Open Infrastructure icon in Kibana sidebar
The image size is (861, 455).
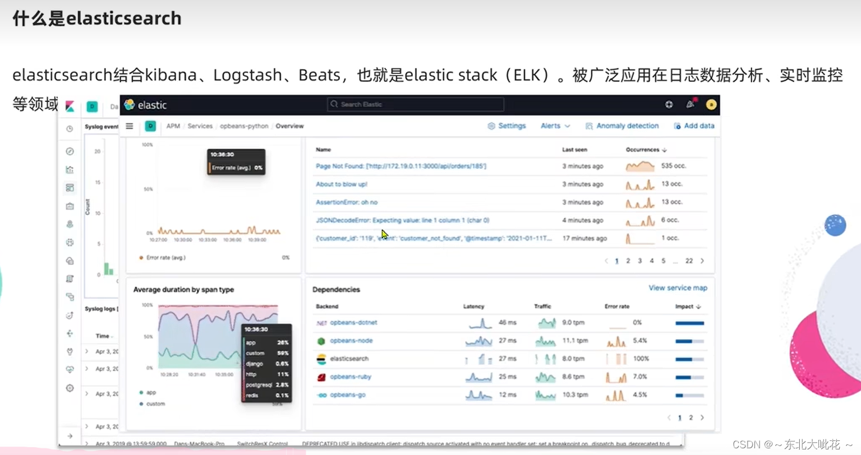pos(70,261)
